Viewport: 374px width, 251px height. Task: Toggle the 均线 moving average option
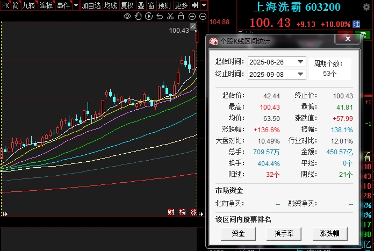110,5
